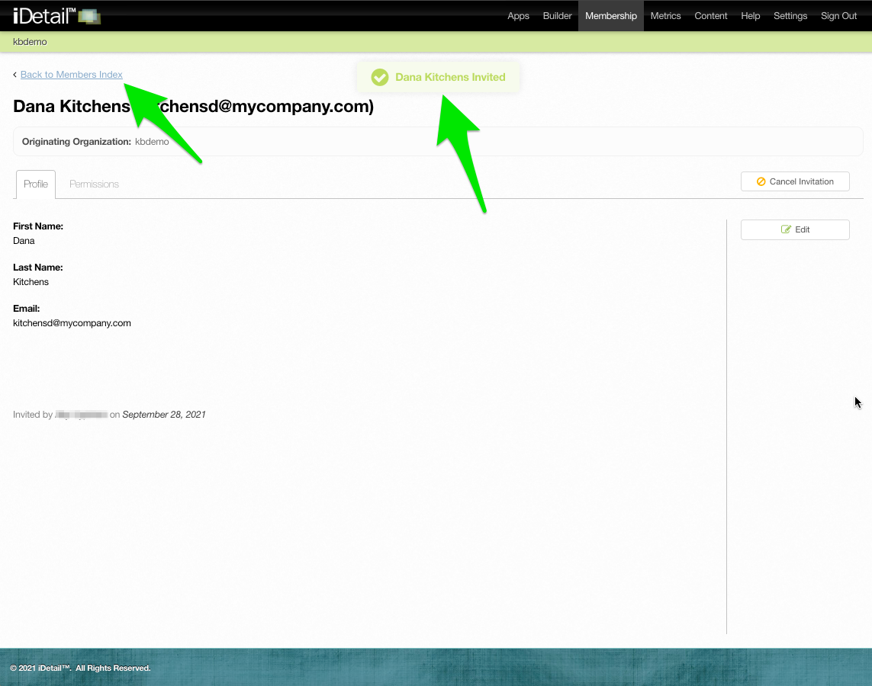Click the back chevron before Members Index

coord(15,75)
